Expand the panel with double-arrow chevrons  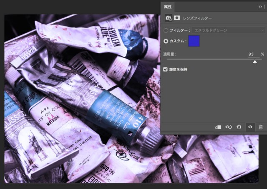tap(260, 7)
